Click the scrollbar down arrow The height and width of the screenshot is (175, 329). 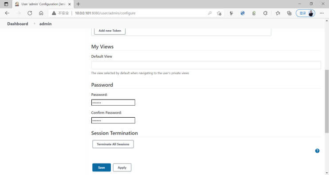(x=327, y=173)
